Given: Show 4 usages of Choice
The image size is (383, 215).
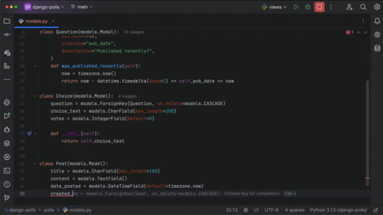Looking at the screenshot, I should (x=127, y=96).
